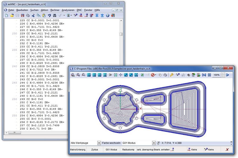Image resolution: width=238 pixels, height=158 pixels.
Task: Click the red X button in plot bar
Action: click(227, 150)
